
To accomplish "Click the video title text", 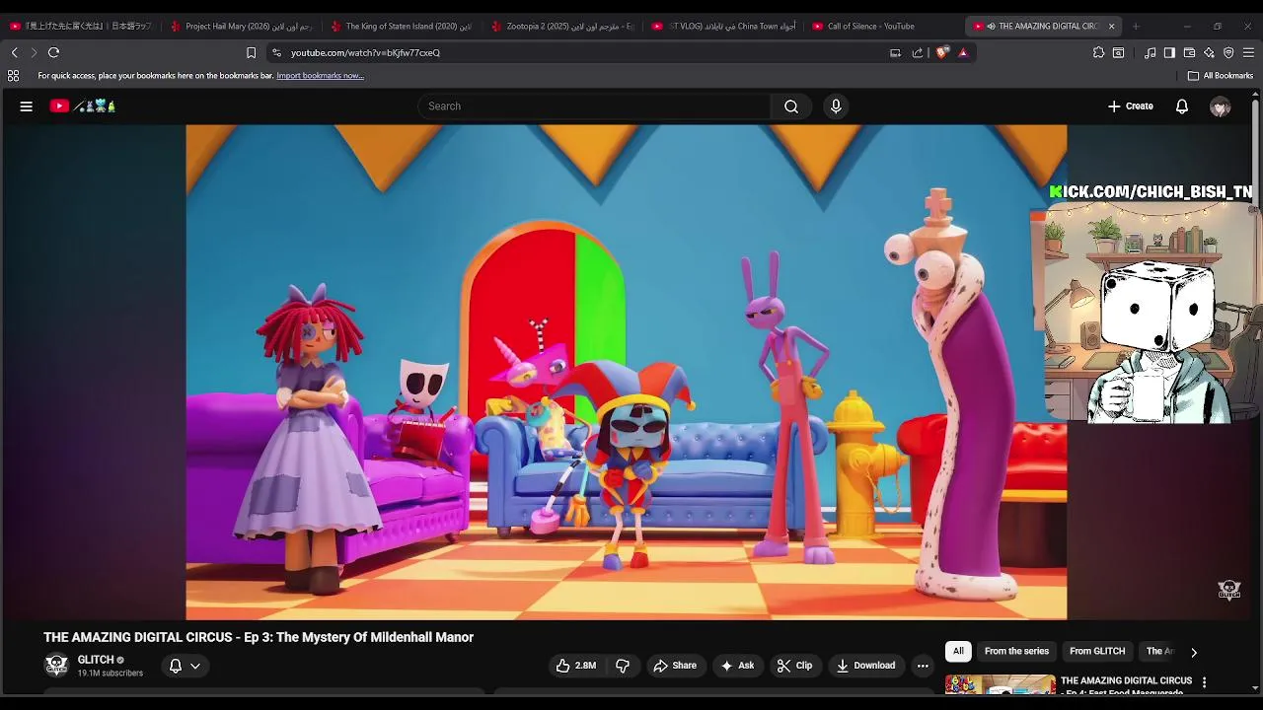I will point(259,637).
